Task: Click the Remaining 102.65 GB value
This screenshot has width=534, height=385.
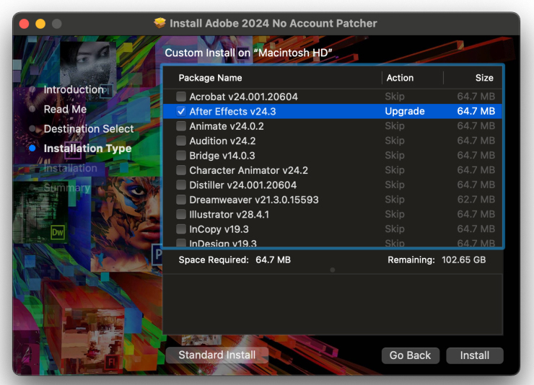Action: (463, 260)
